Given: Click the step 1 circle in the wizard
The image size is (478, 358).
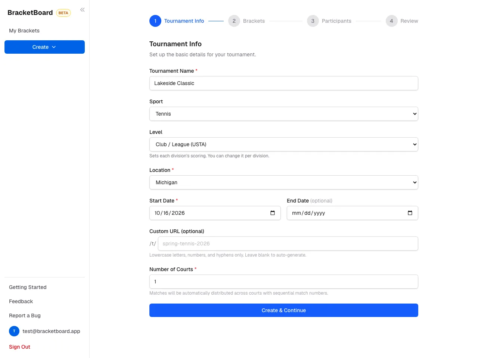Looking at the screenshot, I should pyautogui.click(x=155, y=21).
